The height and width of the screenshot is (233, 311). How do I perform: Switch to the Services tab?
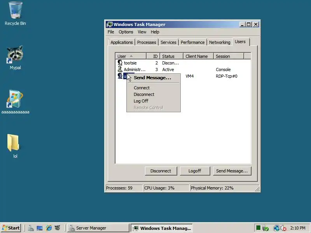tap(168, 42)
